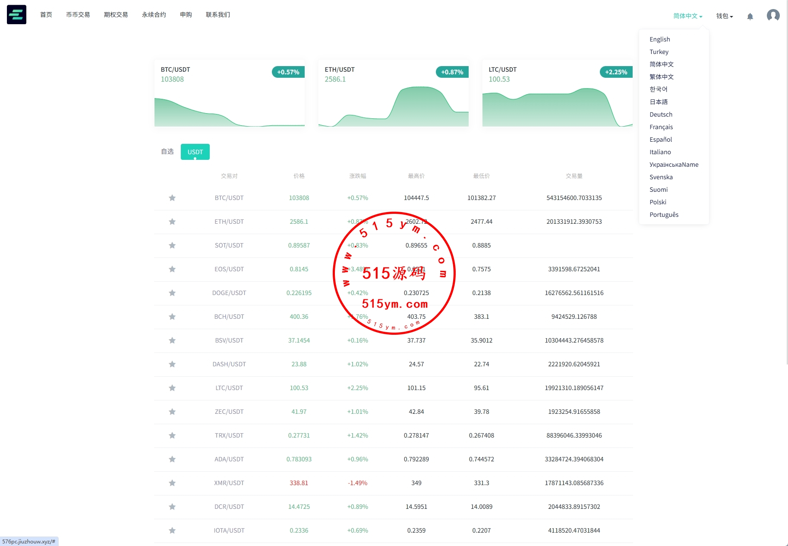Mark TRX/USDT as favorite via star
This screenshot has width=788, height=546.
[172, 435]
